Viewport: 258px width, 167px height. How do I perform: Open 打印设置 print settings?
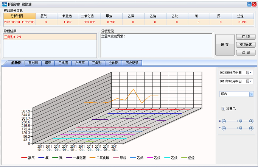pyautogui.click(x=246, y=45)
